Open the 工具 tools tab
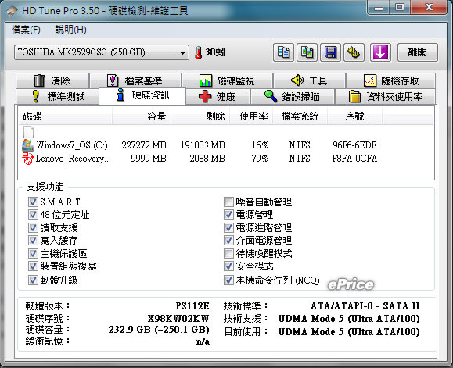The image size is (453, 368). (x=309, y=80)
